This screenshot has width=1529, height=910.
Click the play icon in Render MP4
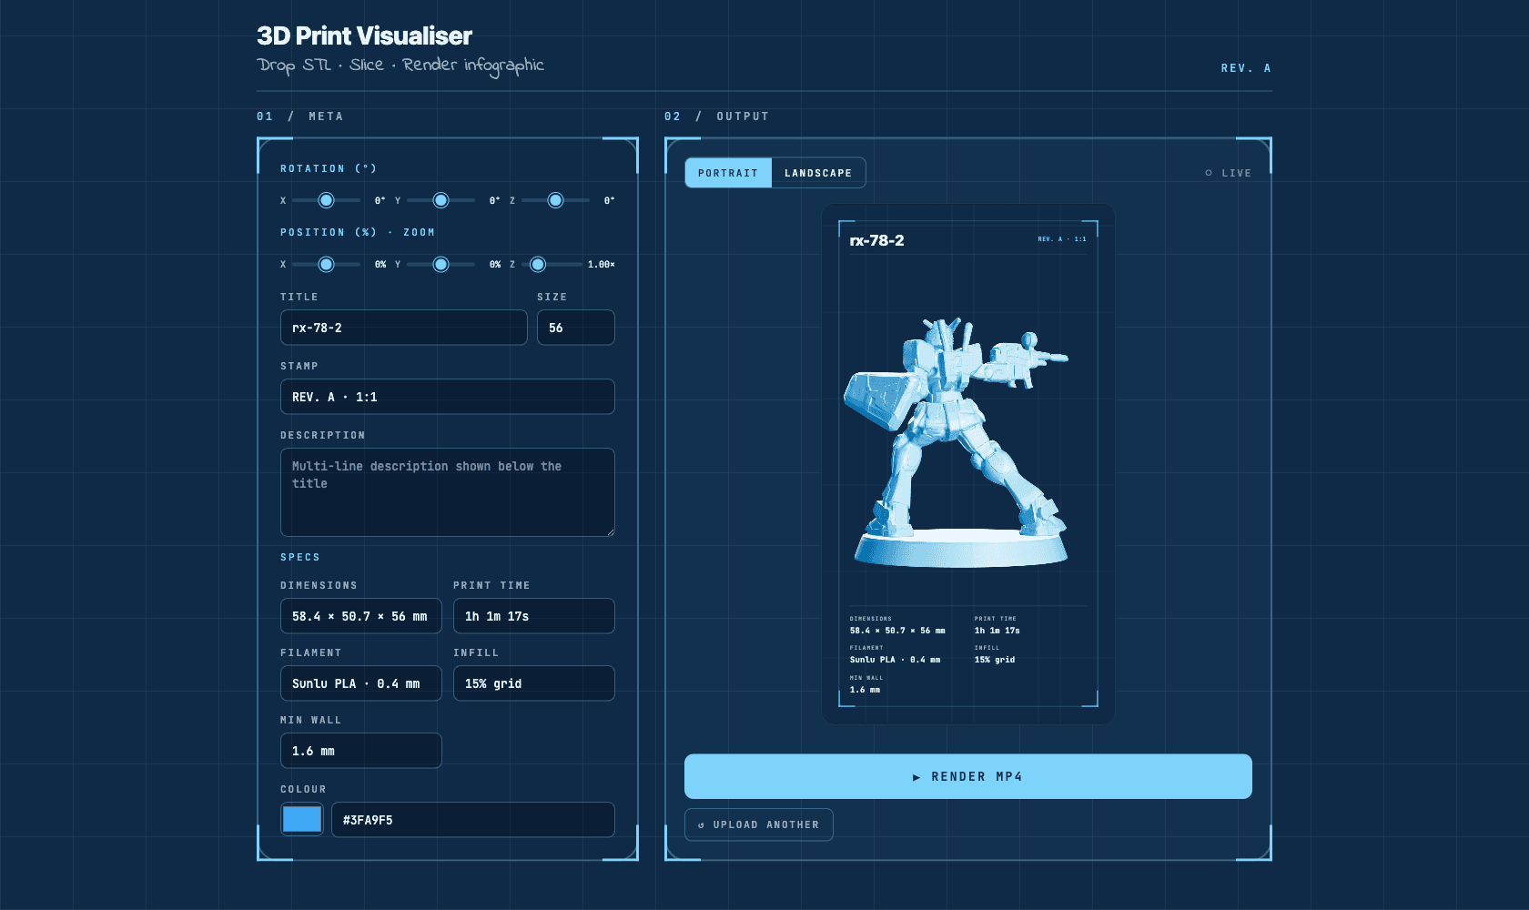point(916,777)
